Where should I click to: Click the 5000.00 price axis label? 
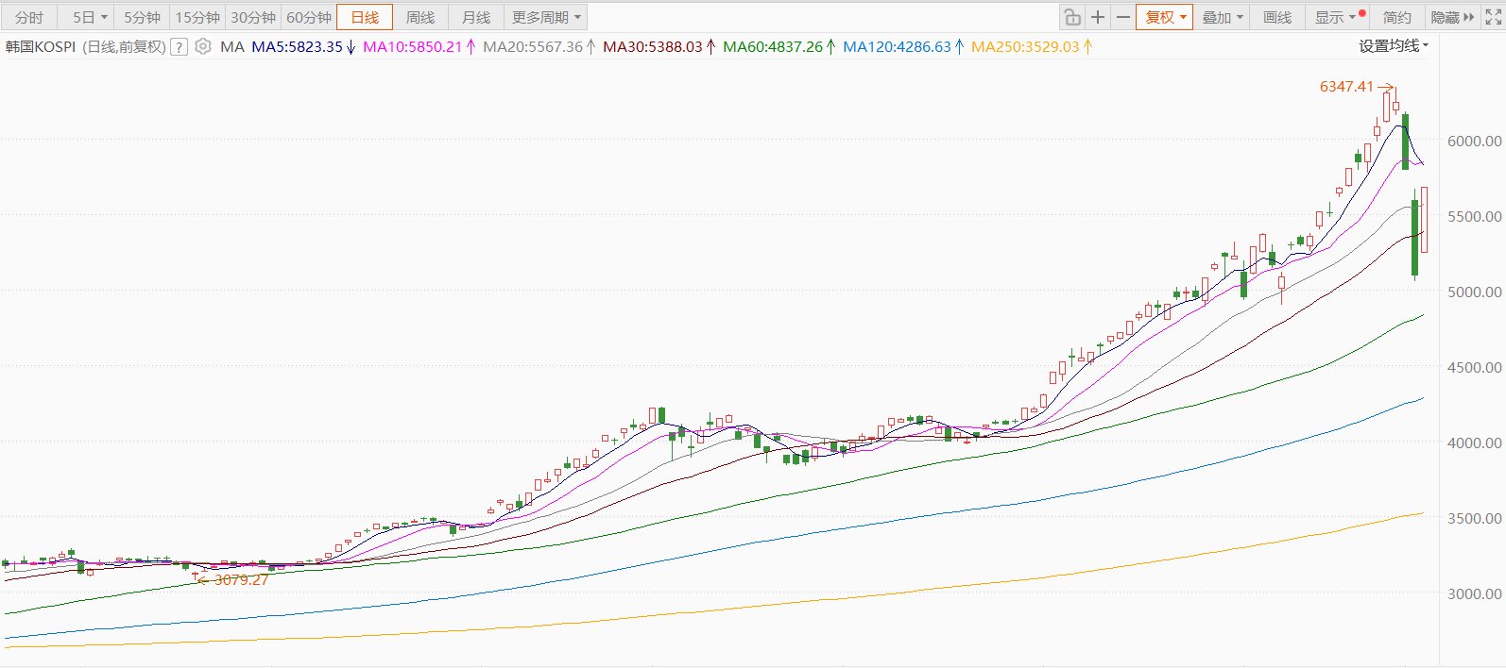1474,292
